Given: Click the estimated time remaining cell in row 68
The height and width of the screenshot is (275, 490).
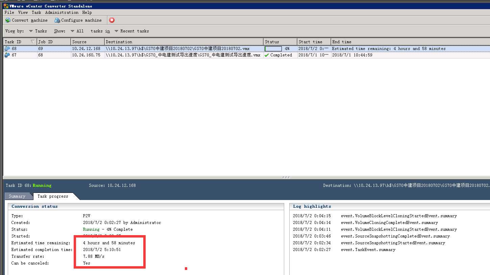Looking at the screenshot, I should (x=389, y=49).
